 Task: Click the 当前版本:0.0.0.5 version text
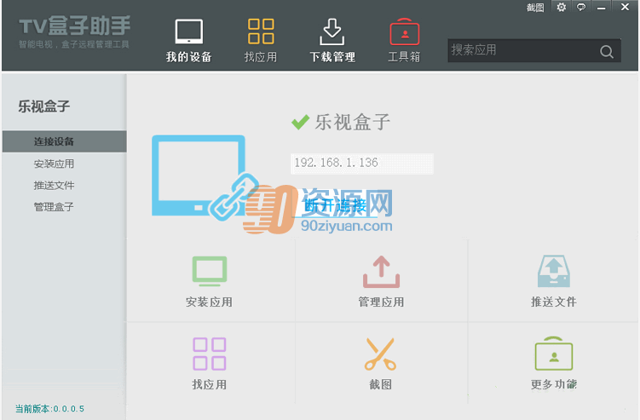pos(49,409)
